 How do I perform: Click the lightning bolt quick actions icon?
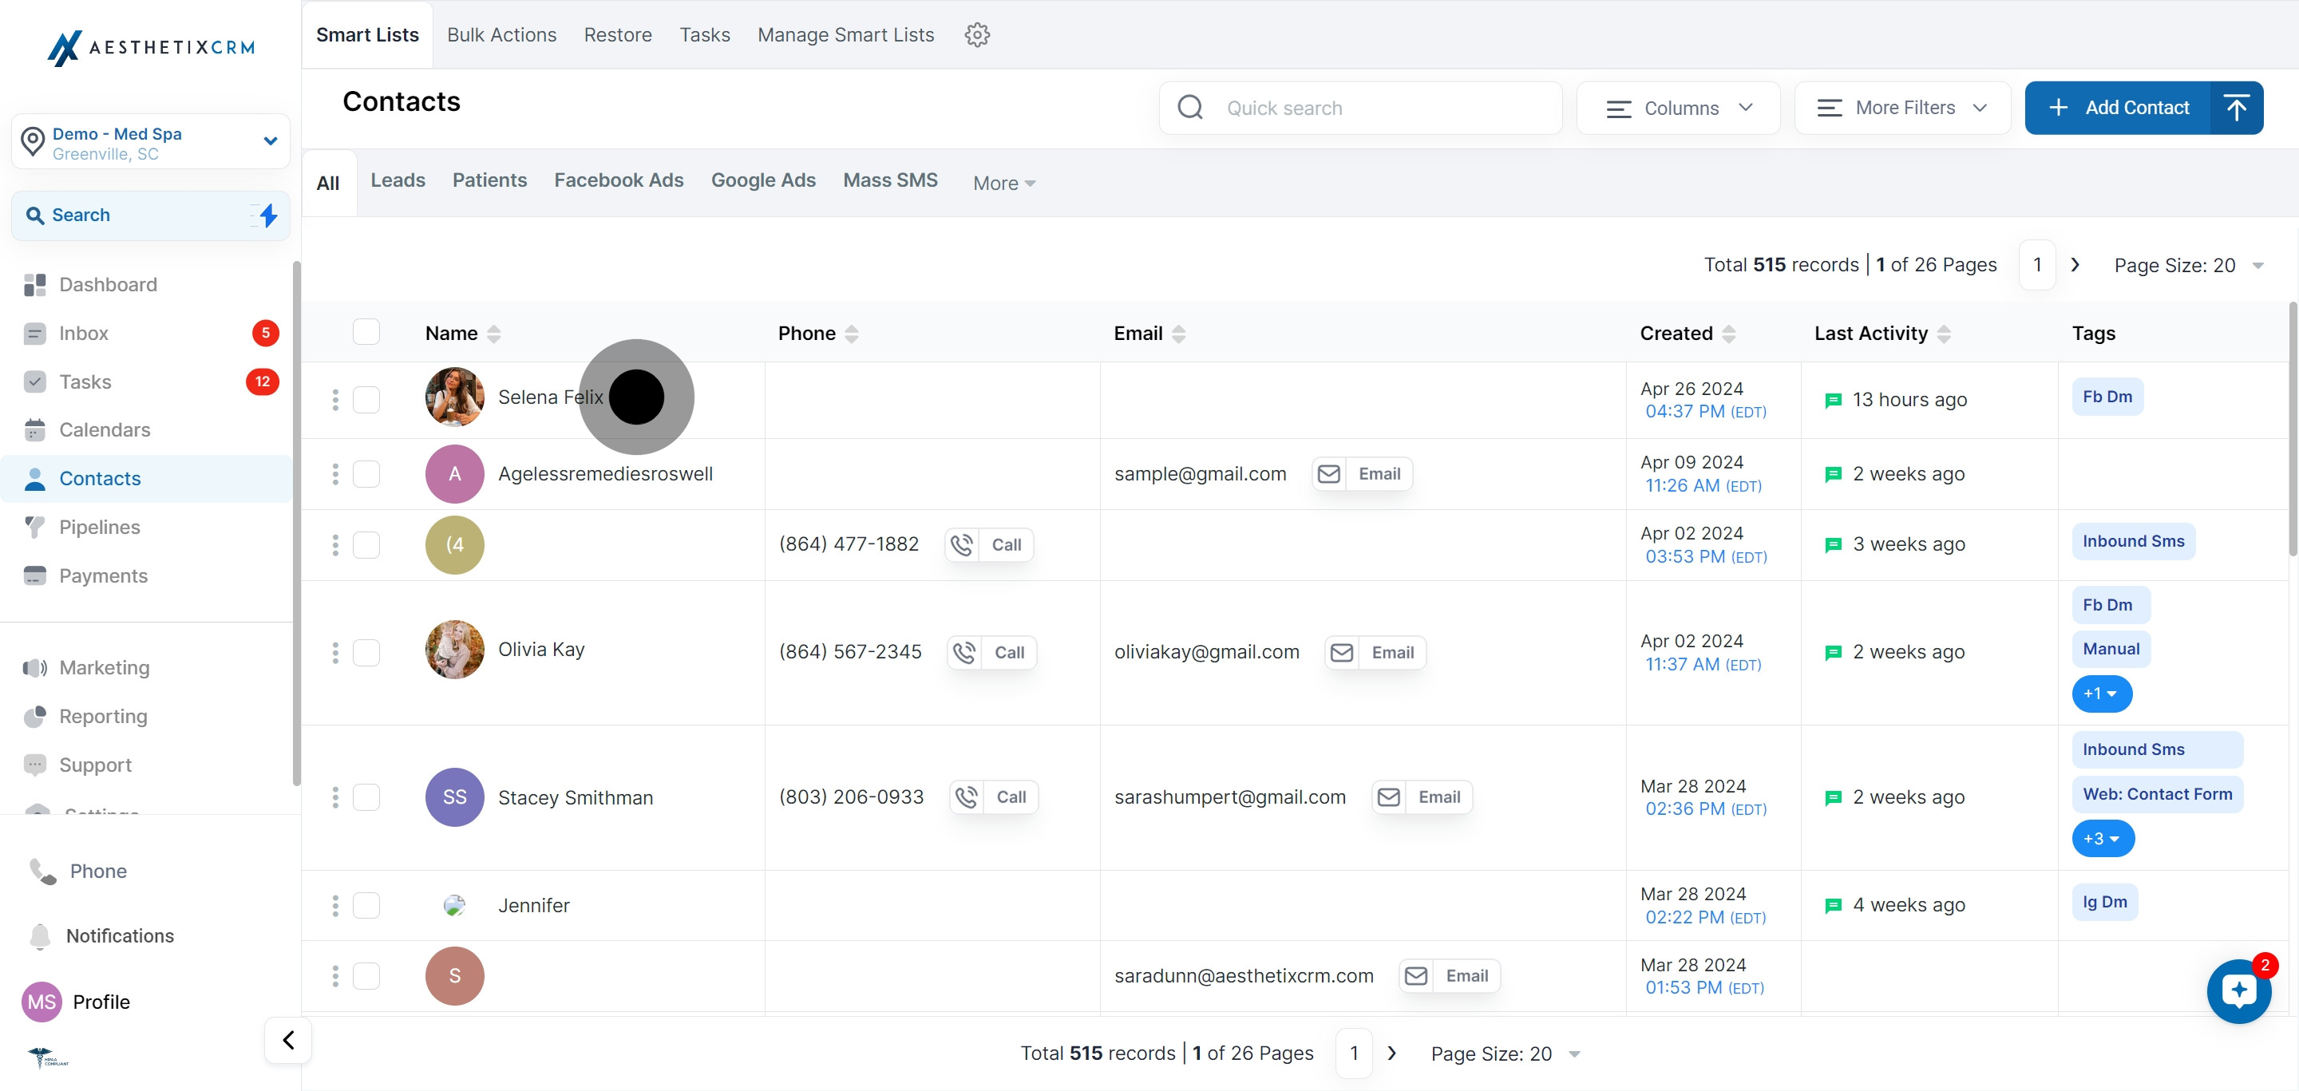click(x=267, y=215)
